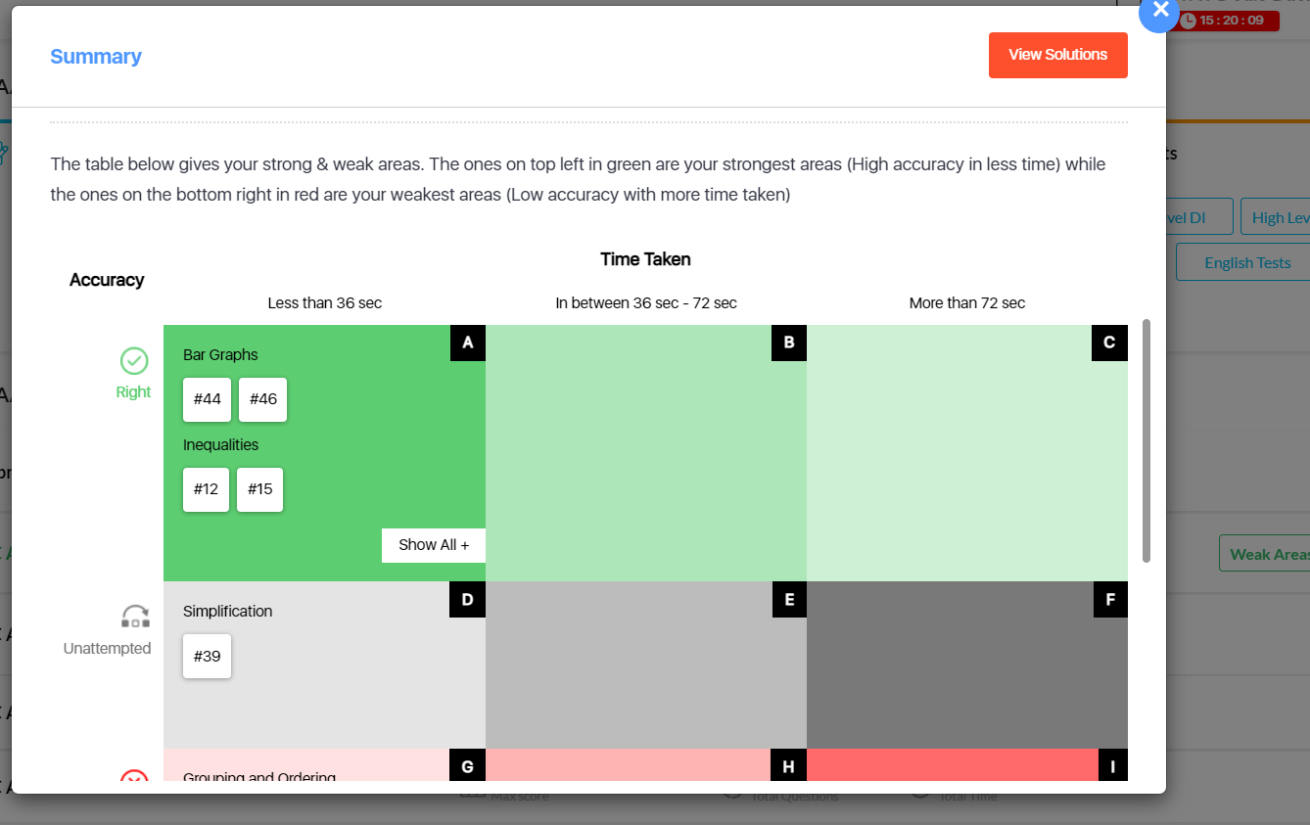This screenshot has width=1310, height=825.
Task: Open question #44 under Bar Graphs
Action: point(207,399)
